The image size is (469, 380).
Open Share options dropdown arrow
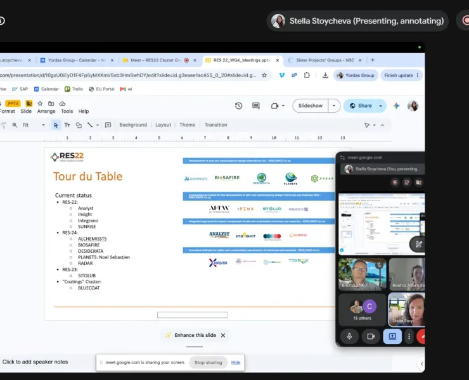pos(380,106)
